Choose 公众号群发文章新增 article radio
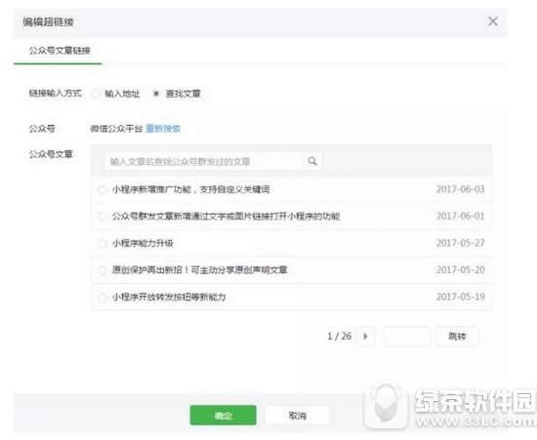The height and width of the screenshot is (440, 537). (x=103, y=217)
